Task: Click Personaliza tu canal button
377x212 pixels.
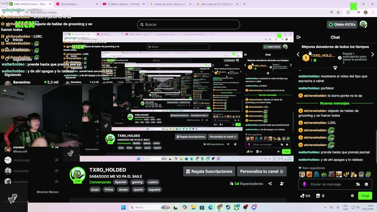Action: coord(261,171)
